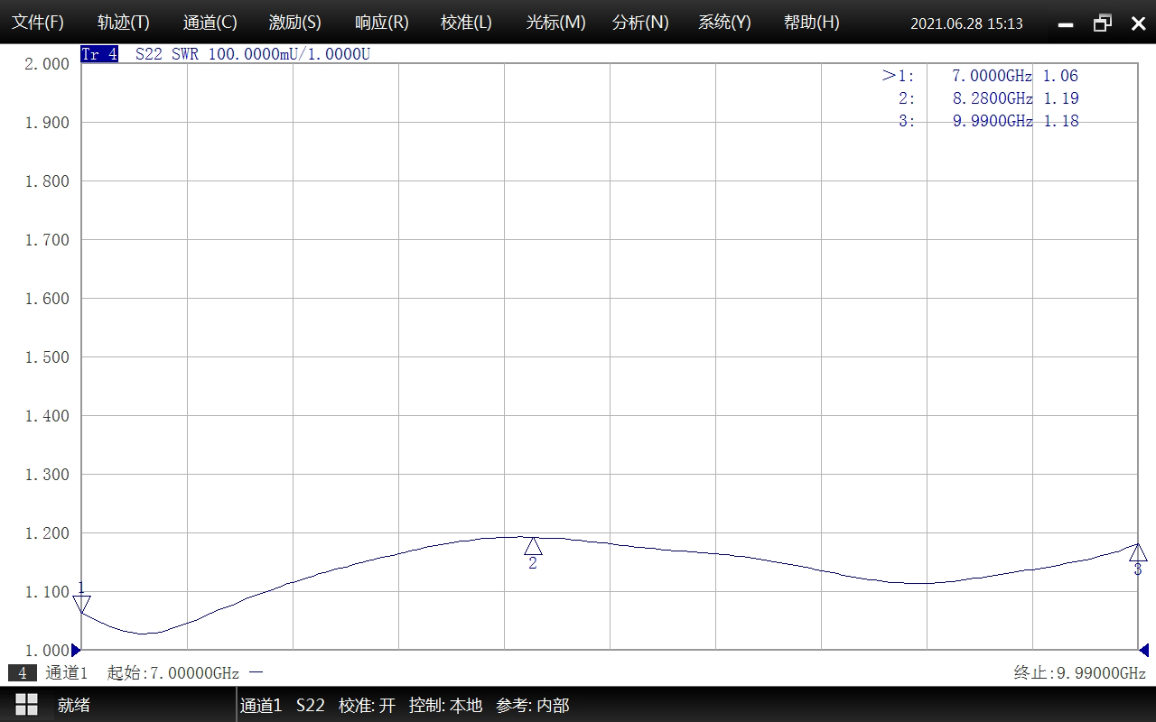
Task: Click the 参考: 内部 reference setting
Action: click(533, 706)
